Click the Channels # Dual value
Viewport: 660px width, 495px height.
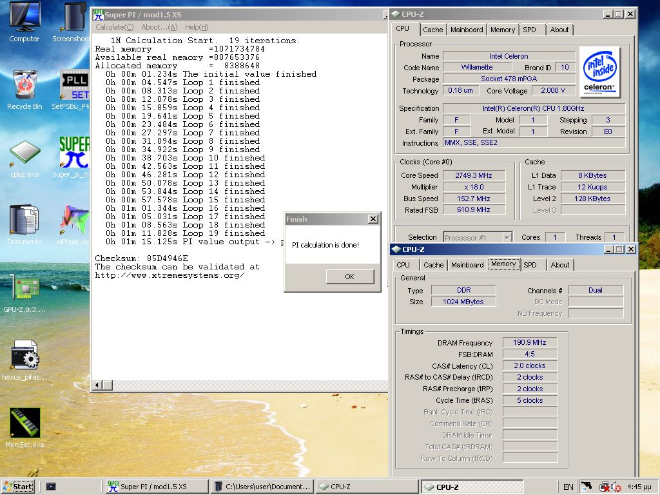[595, 290]
